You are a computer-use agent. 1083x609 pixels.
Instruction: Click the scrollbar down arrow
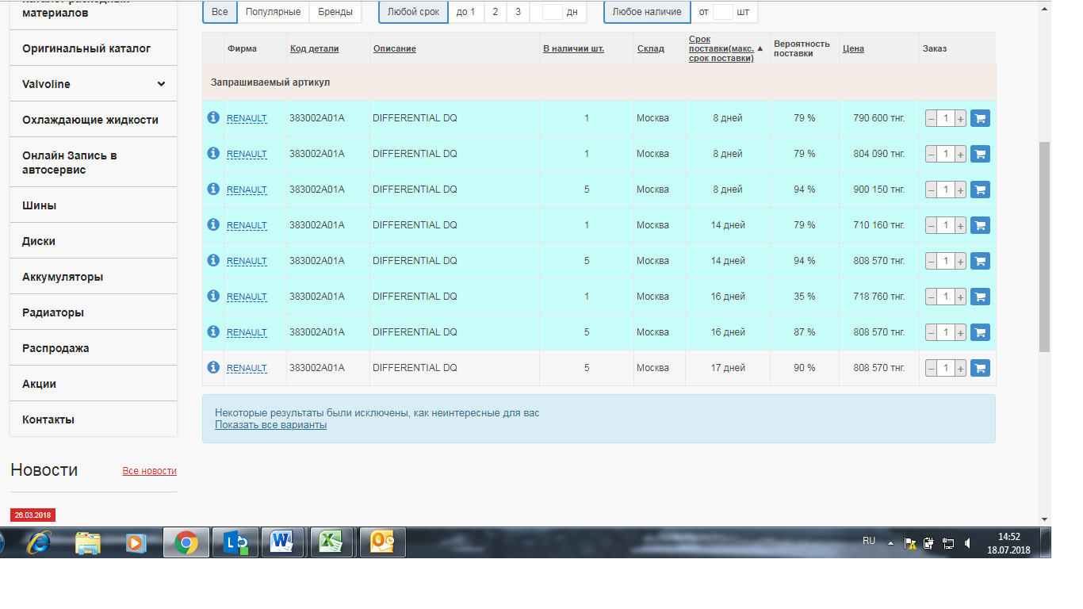1044,519
